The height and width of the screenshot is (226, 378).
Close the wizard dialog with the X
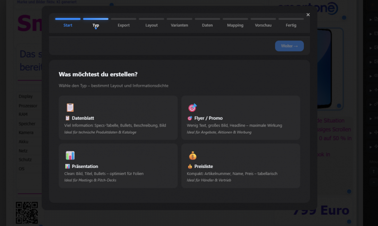click(x=308, y=15)
